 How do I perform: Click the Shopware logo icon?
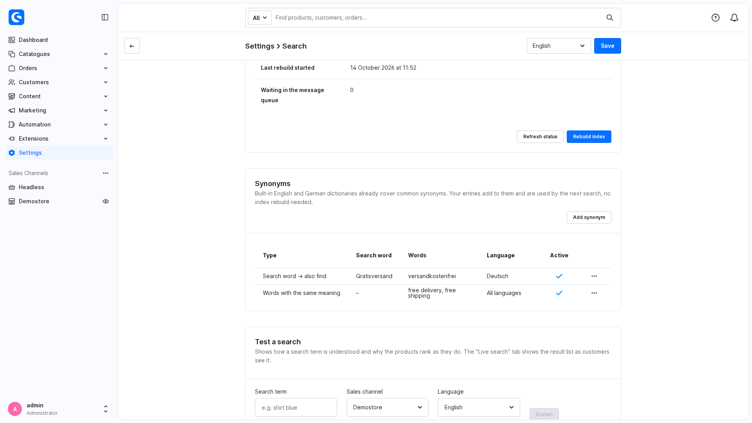pyautogui.click(x=16, y=17)
